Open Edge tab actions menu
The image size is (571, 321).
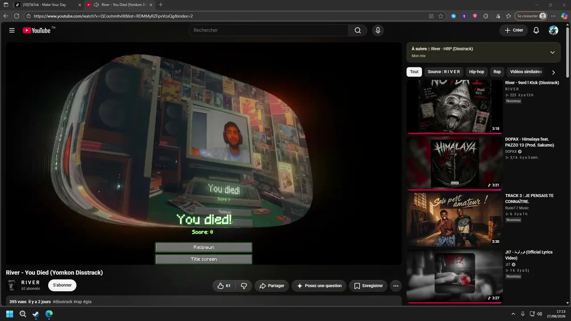(6, 5)
